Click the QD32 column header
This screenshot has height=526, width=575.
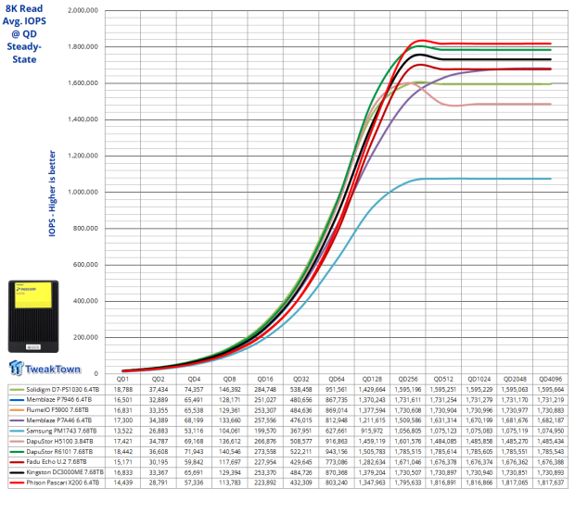(301, 379)
